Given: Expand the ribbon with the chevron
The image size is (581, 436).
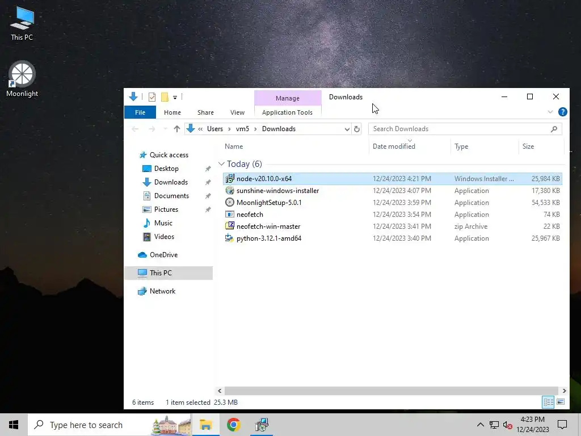Looking at the screenshot, I should click(550, 112).
